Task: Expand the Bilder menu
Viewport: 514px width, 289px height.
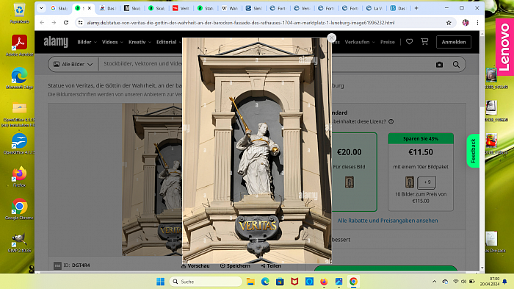Action: click(x=87, y=42)
